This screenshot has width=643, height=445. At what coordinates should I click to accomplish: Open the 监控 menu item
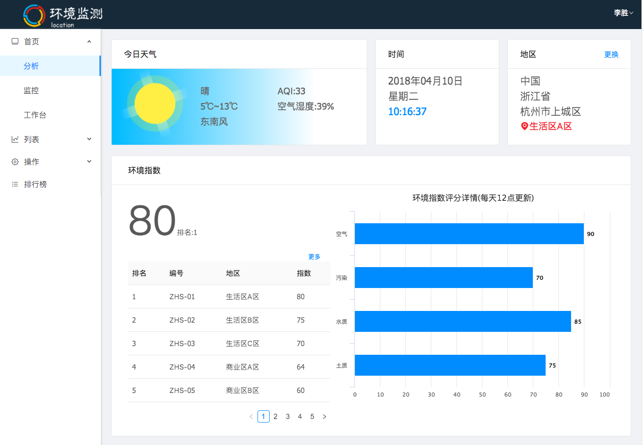[x=50, y=90]
